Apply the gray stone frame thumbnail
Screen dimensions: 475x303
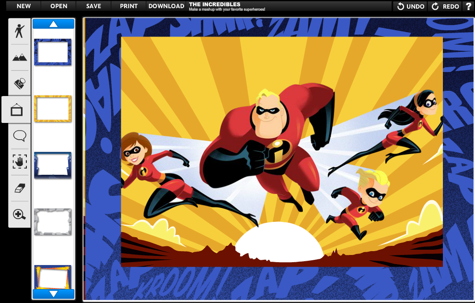[53, 222]
